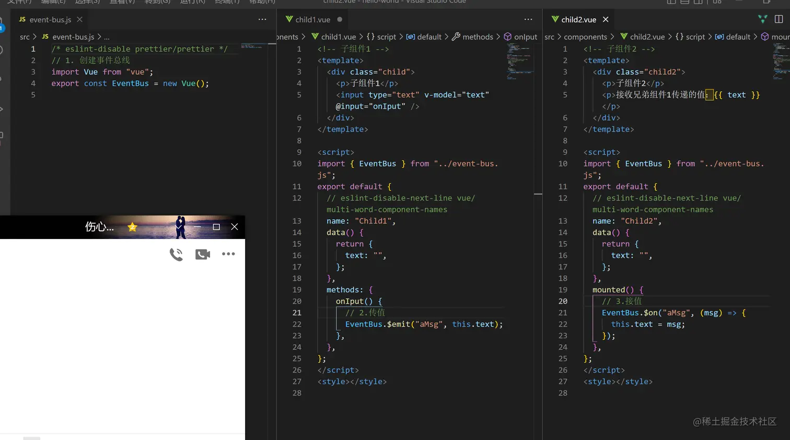Click line number 20 in child2.vue gutter
Screen dimensions: 790x440
coord(563,302)
